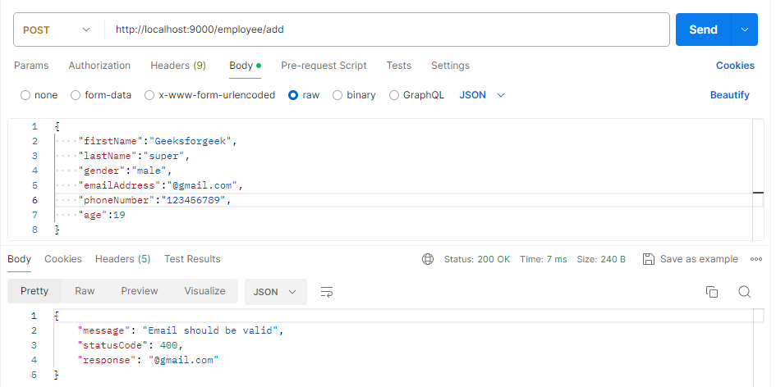Click the Beautify link
The height and width of the screenshot is (387, 776).
729,95
